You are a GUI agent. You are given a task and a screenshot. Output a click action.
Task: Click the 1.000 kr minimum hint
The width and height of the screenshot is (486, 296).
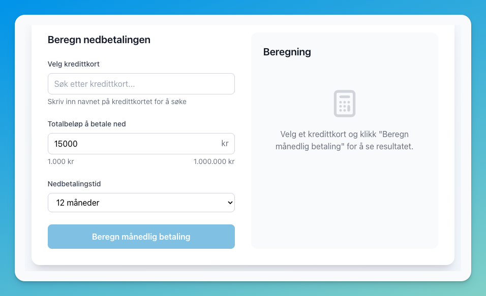click(60, 162)
